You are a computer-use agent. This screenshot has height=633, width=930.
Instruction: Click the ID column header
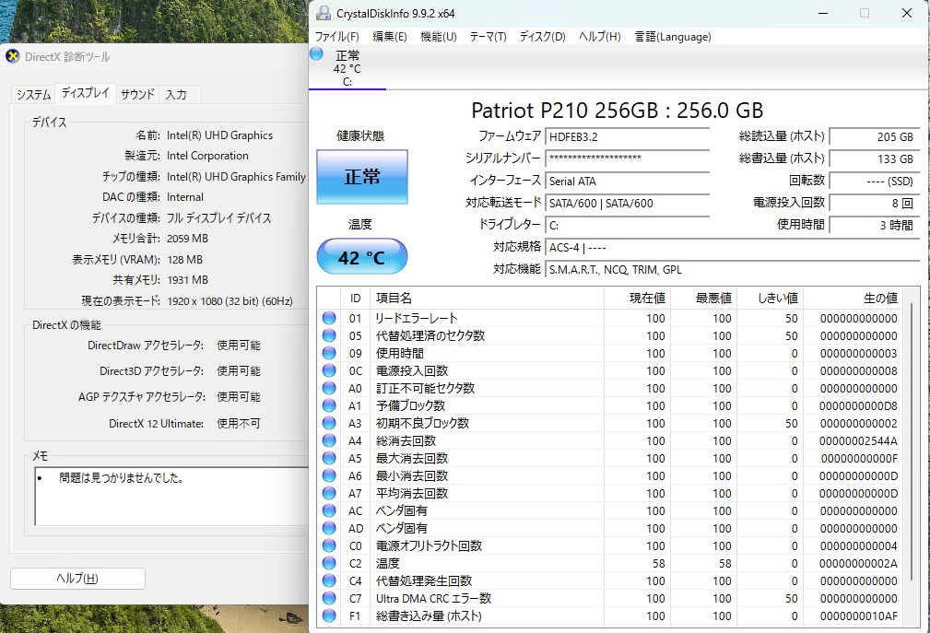[x=355, y=299]
